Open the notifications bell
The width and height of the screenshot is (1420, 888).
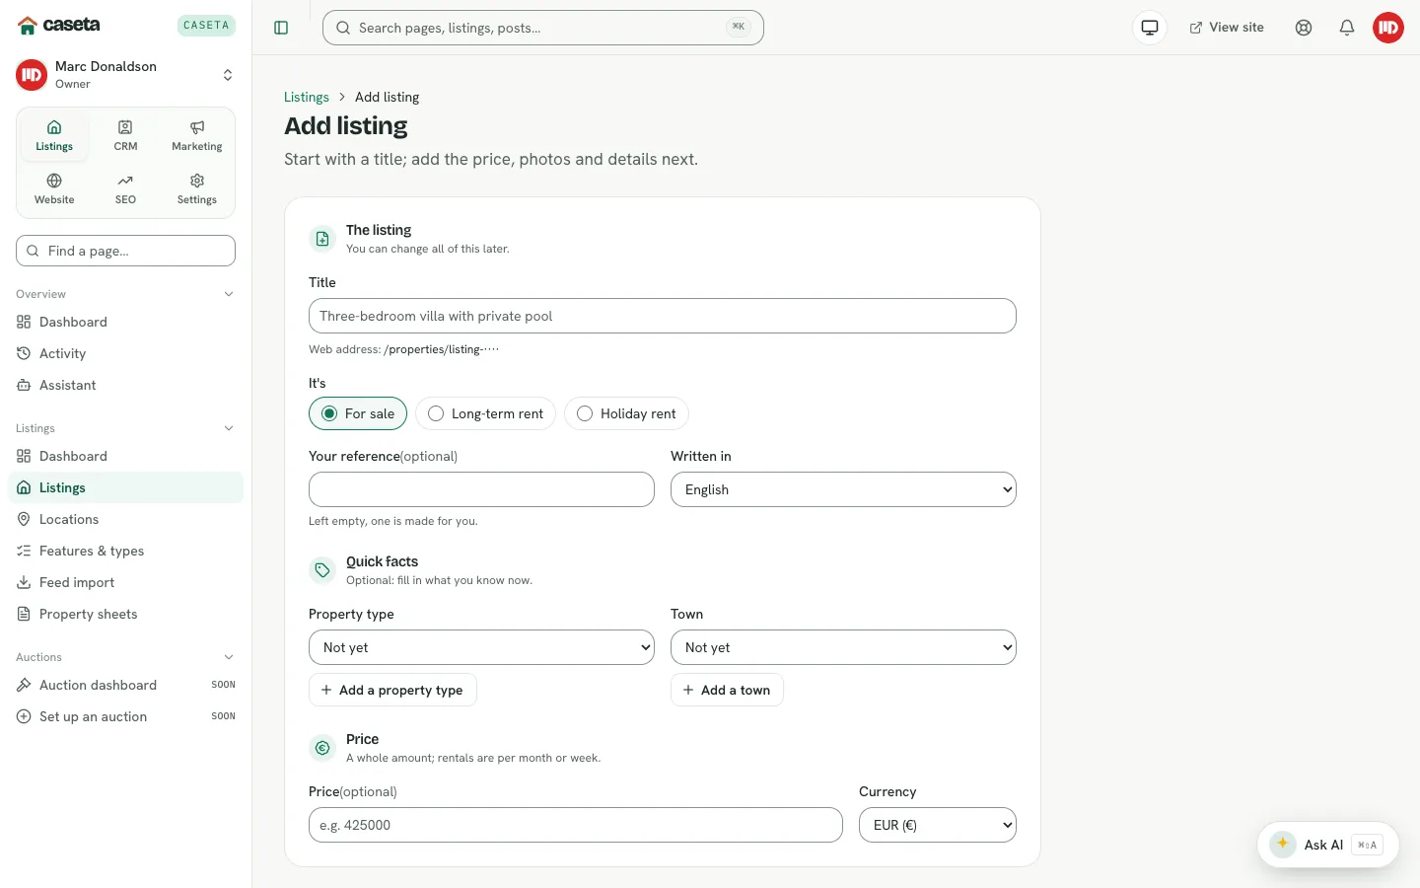point(1347,28)
